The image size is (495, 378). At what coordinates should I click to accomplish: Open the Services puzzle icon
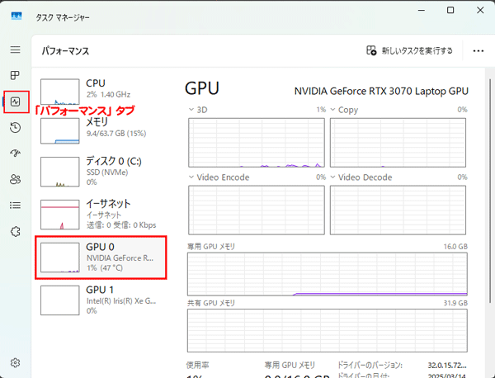tap(15, 231)
